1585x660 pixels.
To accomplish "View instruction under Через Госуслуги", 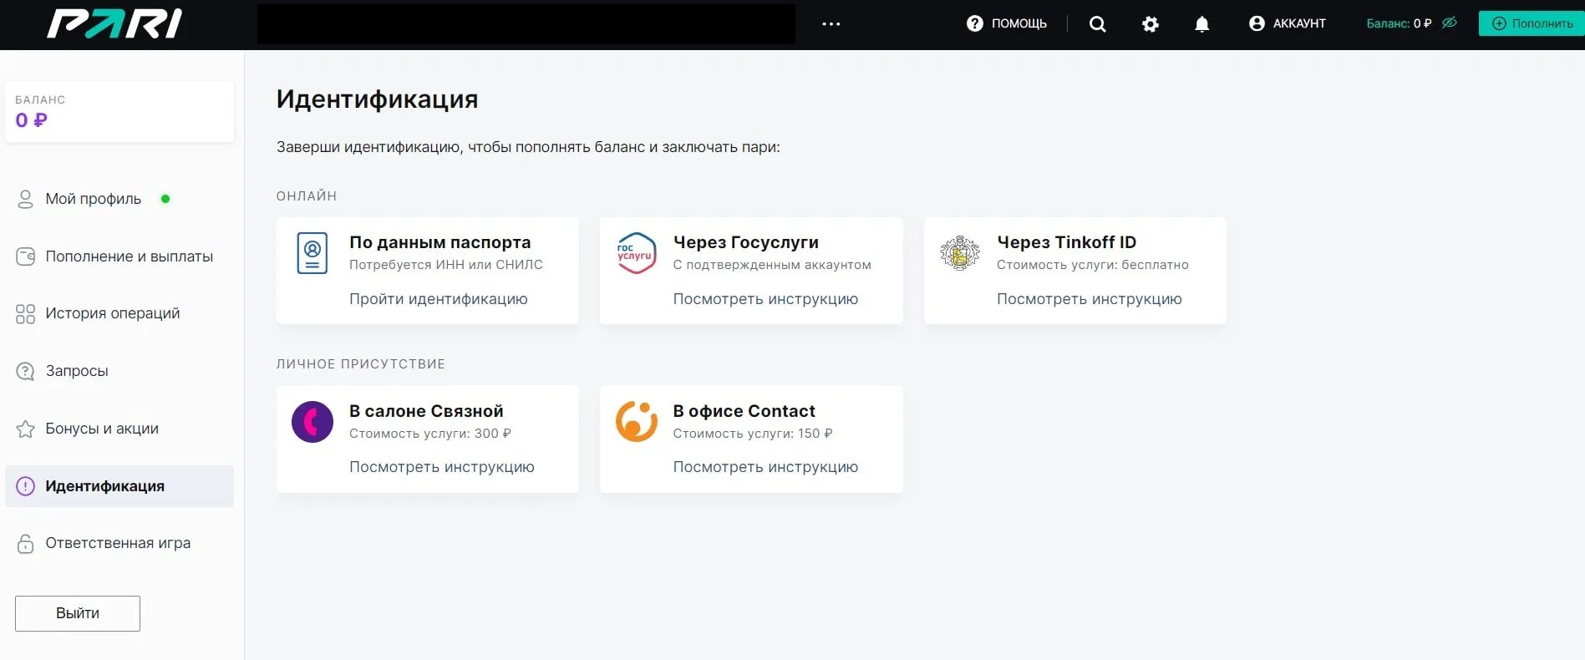I will (765, 299).
